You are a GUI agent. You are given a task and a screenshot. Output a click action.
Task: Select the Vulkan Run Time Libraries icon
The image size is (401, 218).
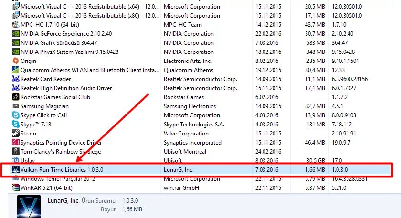click(16, 170)
